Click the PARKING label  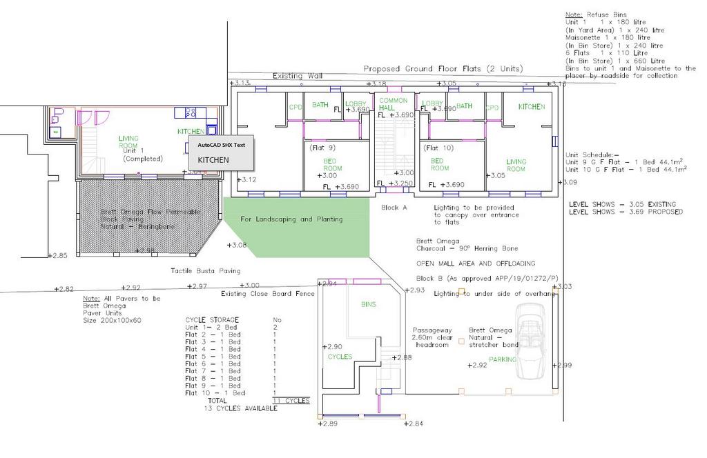point(503,359)
